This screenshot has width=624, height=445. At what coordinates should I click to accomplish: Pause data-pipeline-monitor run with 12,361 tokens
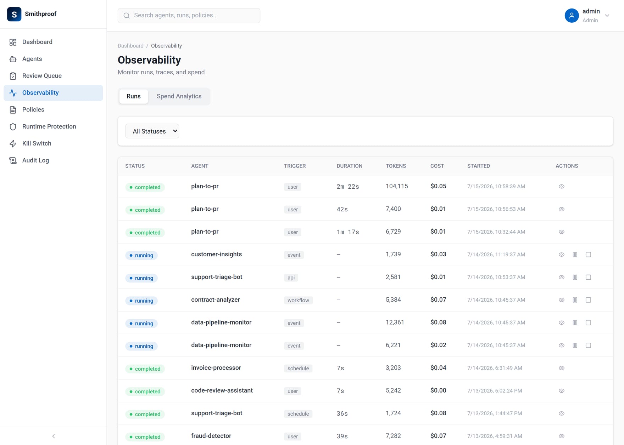(x=575, y=323)
